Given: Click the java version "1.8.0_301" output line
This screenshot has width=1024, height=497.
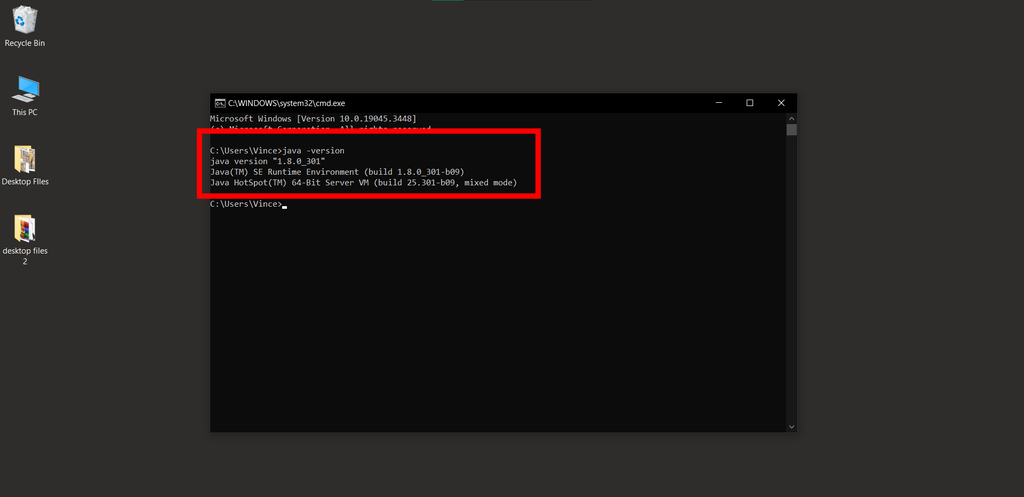Looking at the screenshot, I should (x=268, y=161).
